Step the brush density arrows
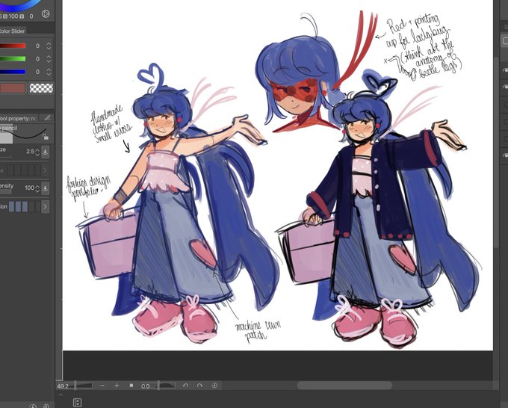508x408 pixels. (x=37, y=188)
